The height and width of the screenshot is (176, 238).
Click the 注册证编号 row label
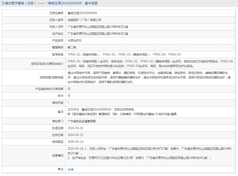(56, 13)
